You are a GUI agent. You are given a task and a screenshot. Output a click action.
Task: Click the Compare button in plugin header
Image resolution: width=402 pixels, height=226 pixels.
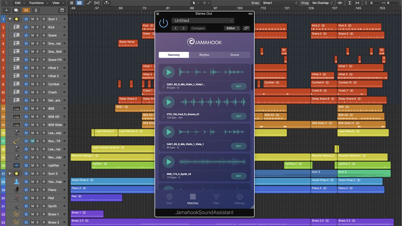click(x=198, y=28)
